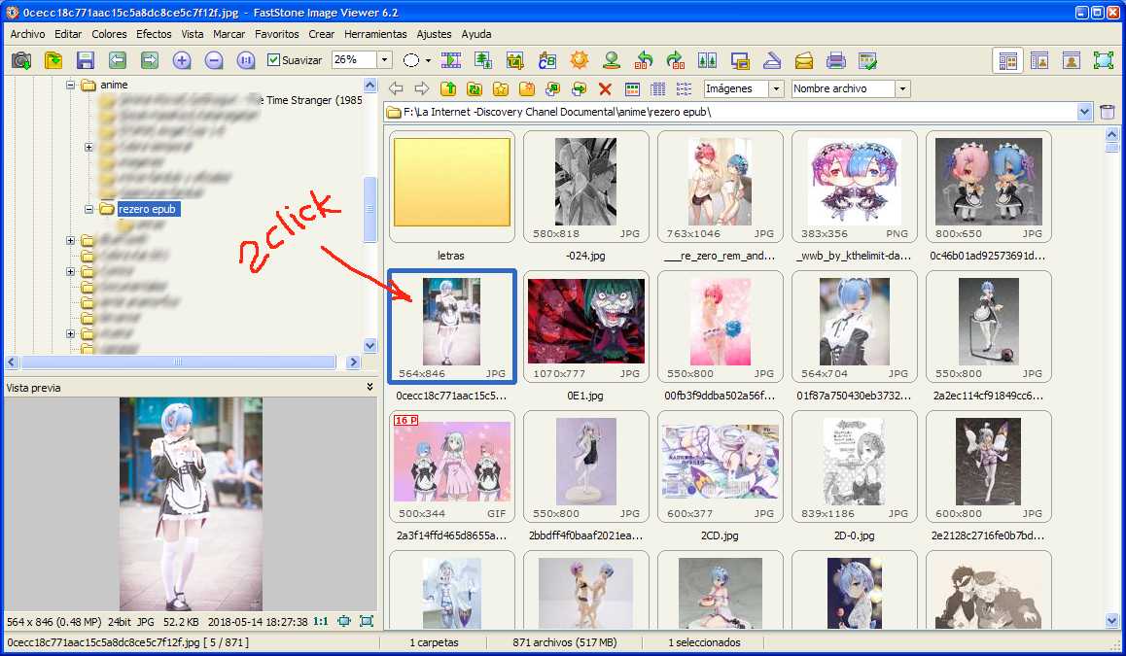Send the image by email with the envelope icon
This screenshot has width=1126, height=656.
tap(803, 61)
